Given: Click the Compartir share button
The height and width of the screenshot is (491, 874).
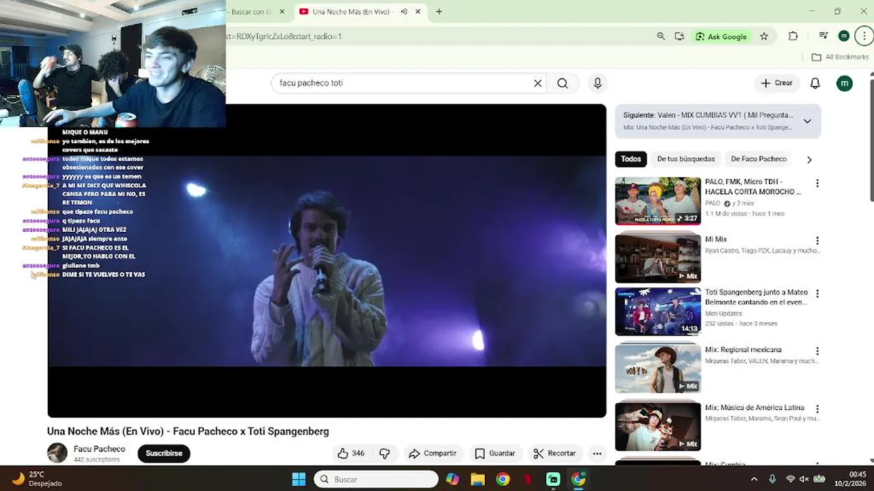Looking at the screenshot, I should coord(432,453).
